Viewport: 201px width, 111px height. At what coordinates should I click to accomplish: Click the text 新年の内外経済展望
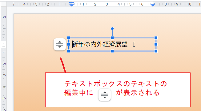(100, 44)
